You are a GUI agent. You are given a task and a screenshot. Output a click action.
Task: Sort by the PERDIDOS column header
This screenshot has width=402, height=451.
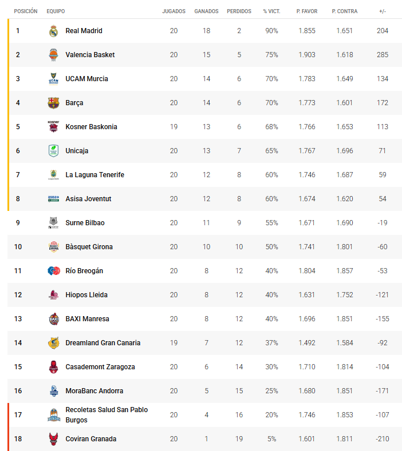(239, 11)
